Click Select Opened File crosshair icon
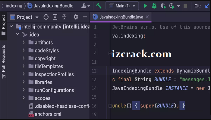 pyautogui.click(x=46, y=17)
